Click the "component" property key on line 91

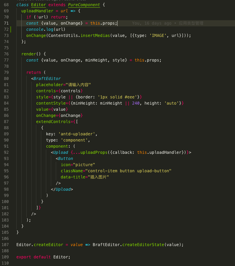tap(57, 146)
